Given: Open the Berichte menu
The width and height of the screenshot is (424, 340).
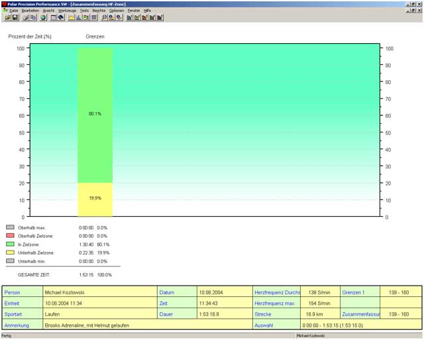Looking at the screenshot, I should point(99,11).
